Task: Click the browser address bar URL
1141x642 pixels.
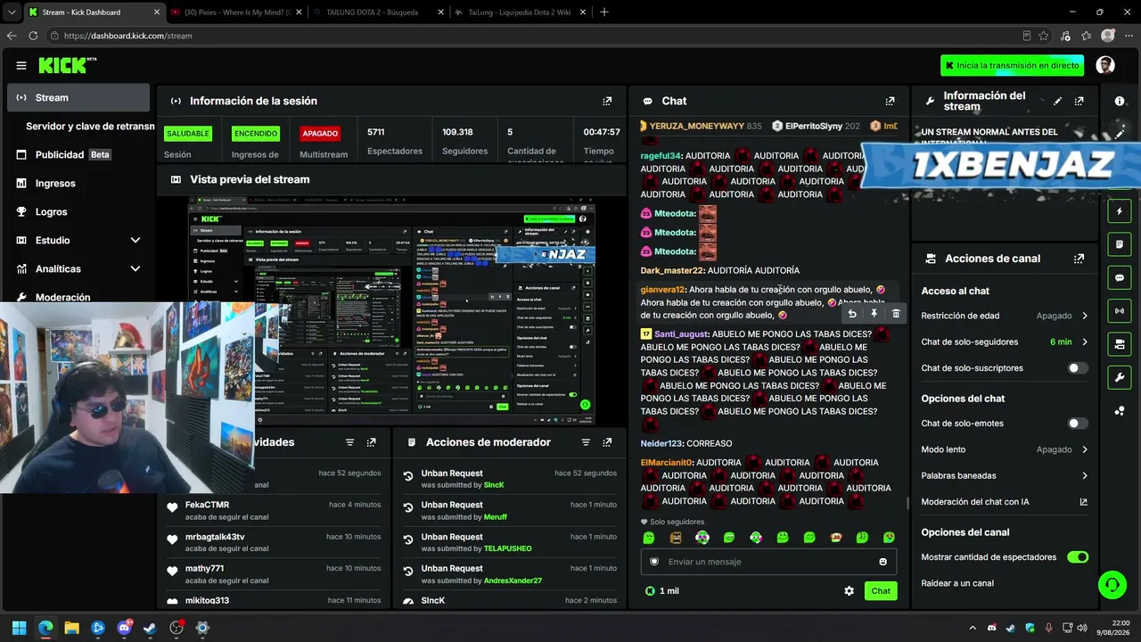Action: (128, 36)
